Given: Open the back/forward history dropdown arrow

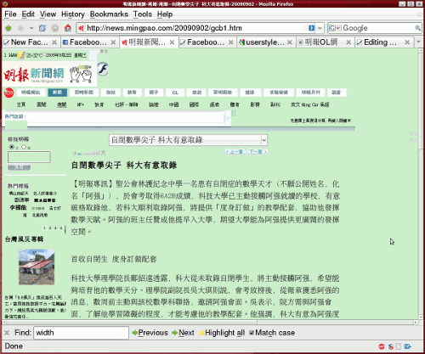Looking at the screenshot, I should pyautogui.click(x=31, y=28).
